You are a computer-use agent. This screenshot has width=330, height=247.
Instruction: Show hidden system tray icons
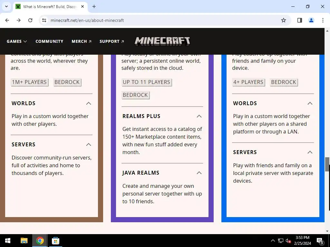coord(273,241)
